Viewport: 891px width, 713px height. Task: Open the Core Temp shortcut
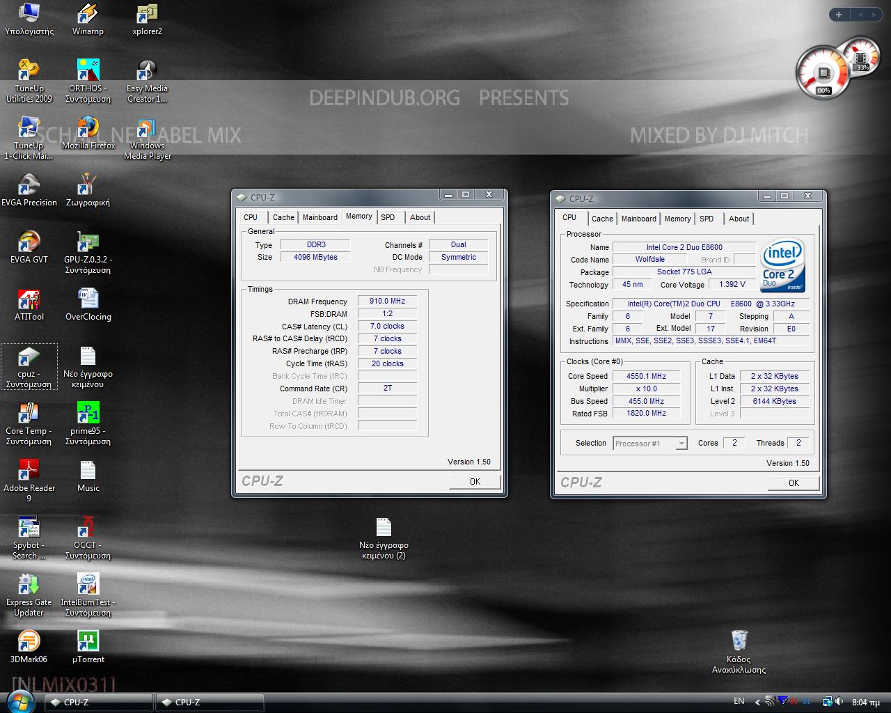[29, 424]
